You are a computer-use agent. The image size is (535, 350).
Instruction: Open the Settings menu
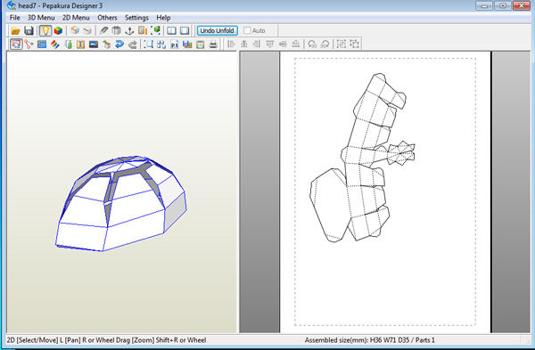pyautogui.click(x=136, y=18)
